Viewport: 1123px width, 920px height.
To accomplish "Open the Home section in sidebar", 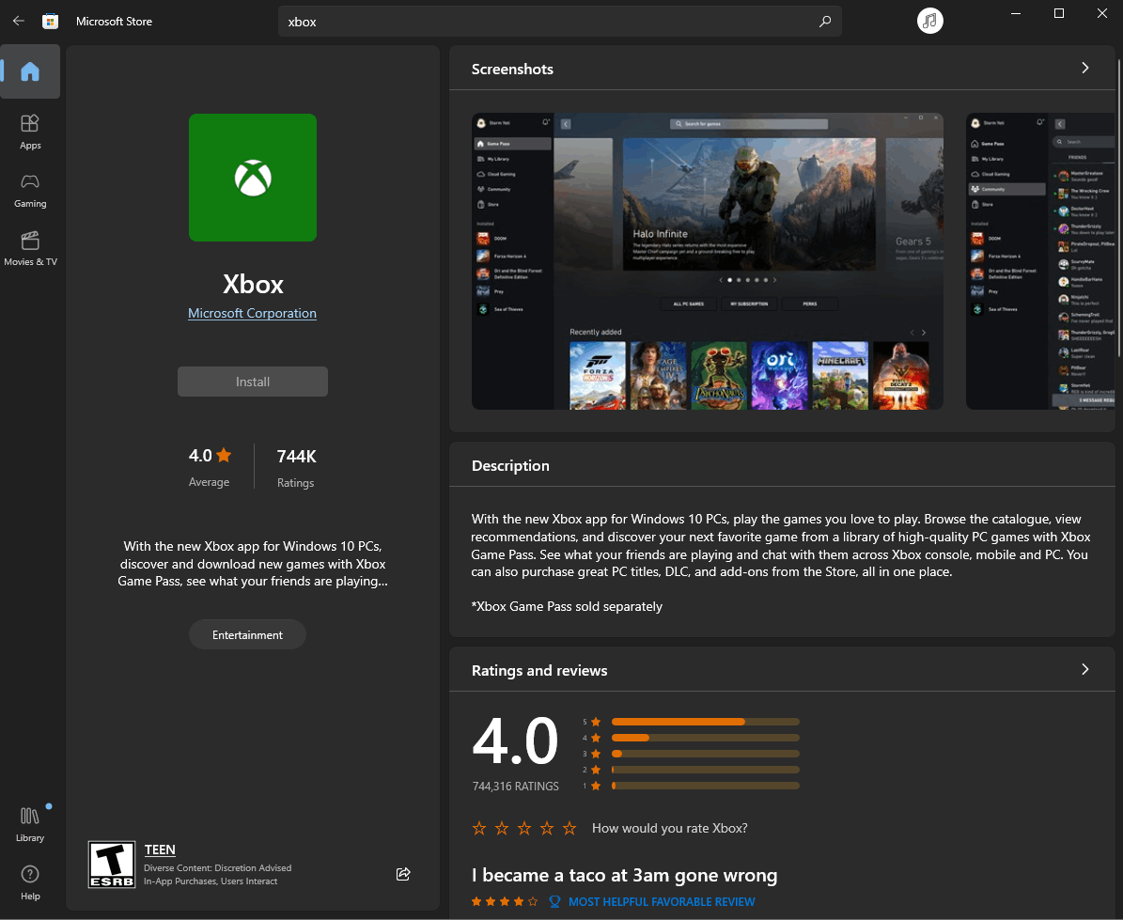I will (30, 71).
